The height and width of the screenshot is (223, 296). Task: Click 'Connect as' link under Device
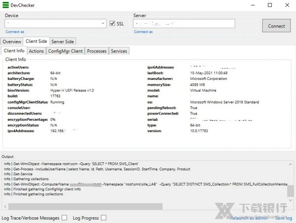(15, 32)
